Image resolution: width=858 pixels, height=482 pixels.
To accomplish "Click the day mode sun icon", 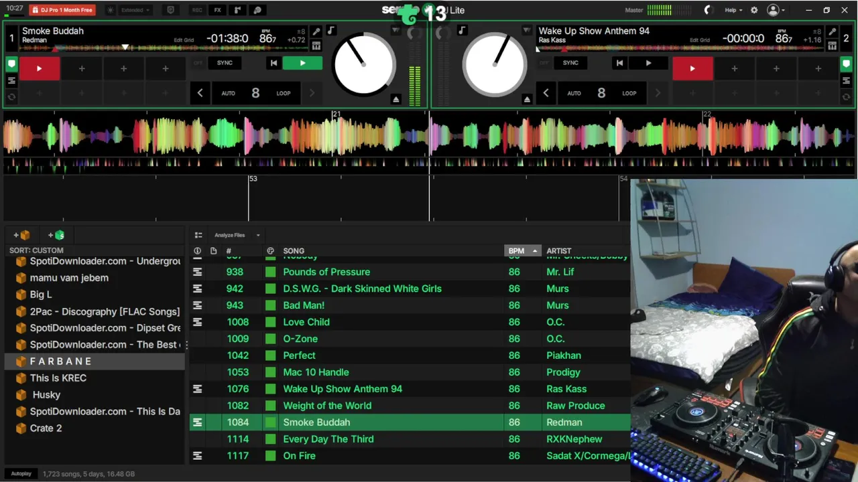I will [111, 10].
